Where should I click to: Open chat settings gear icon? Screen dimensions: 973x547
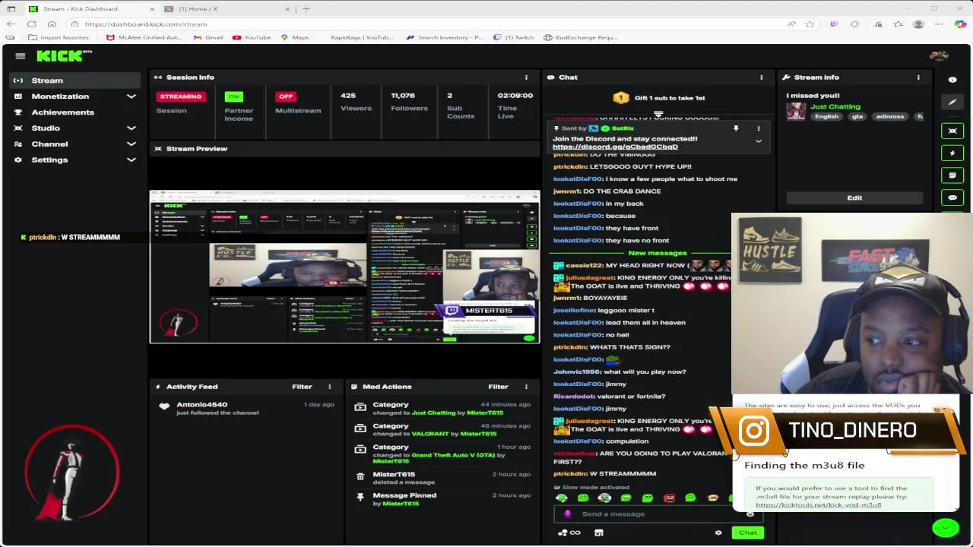tap(718, 533)
